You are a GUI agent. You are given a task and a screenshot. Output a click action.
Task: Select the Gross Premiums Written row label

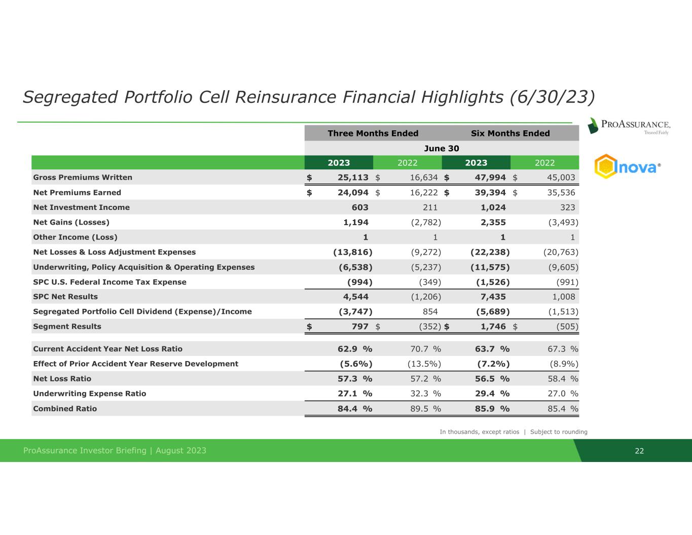tap(83, 177)
